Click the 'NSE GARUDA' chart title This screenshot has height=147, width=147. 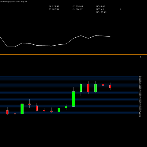21,2
